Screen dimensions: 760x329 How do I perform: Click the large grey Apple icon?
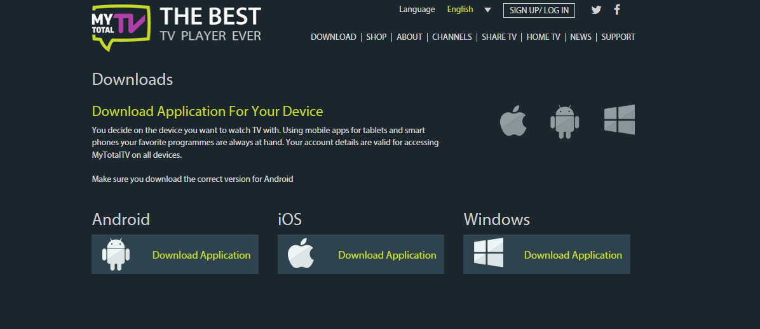click(x=513, y=120)
